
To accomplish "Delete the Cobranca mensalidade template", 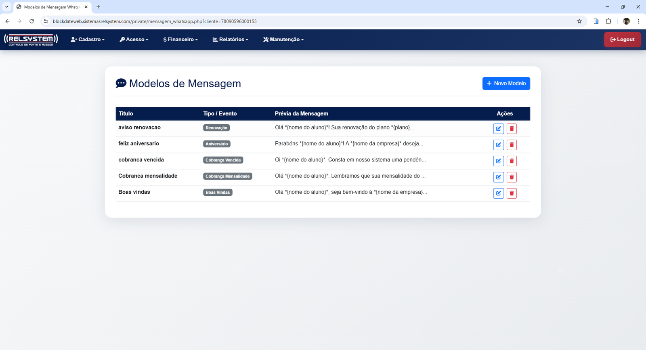I will (512, 177).
